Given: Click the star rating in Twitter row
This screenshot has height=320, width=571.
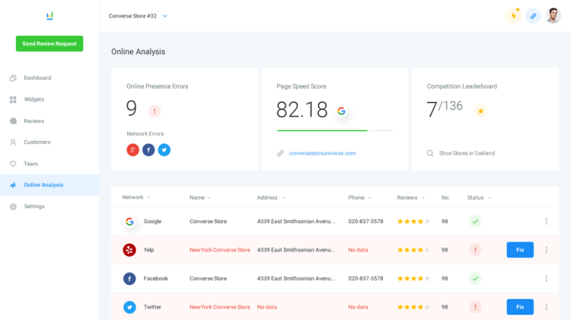Looking at the screenshot, I should pyautogui.click(x=413, y=307).
